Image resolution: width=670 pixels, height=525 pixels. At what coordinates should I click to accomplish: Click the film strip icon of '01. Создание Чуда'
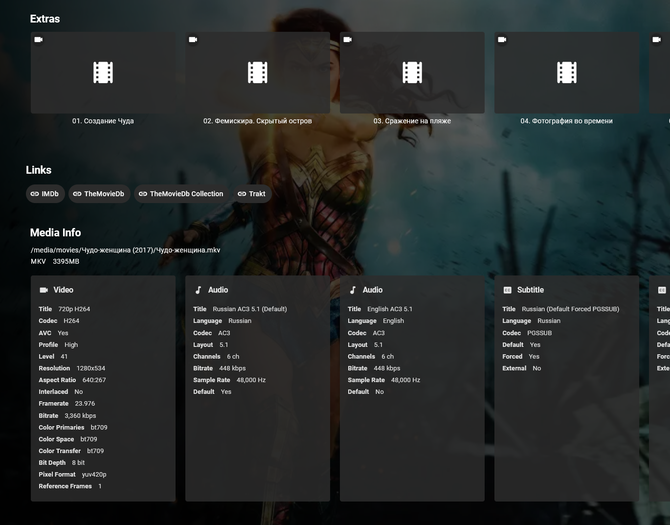pyautogui.click(x=103, y=72)
